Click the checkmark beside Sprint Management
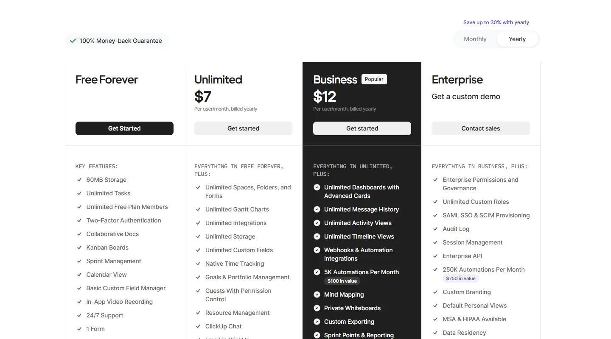The width and height of the screenshot is (611, 339). point(79,261)
